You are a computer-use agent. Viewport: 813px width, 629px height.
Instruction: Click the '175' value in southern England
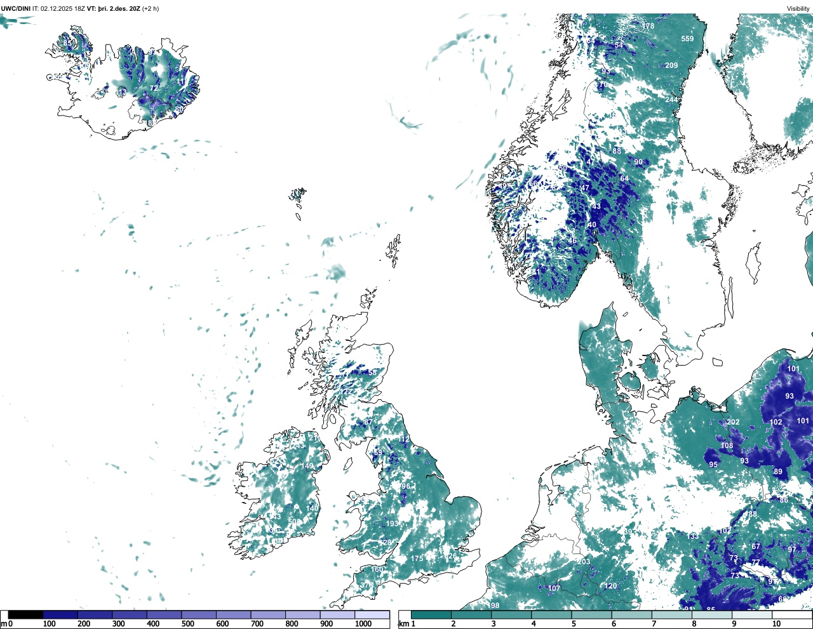[417, 559]
